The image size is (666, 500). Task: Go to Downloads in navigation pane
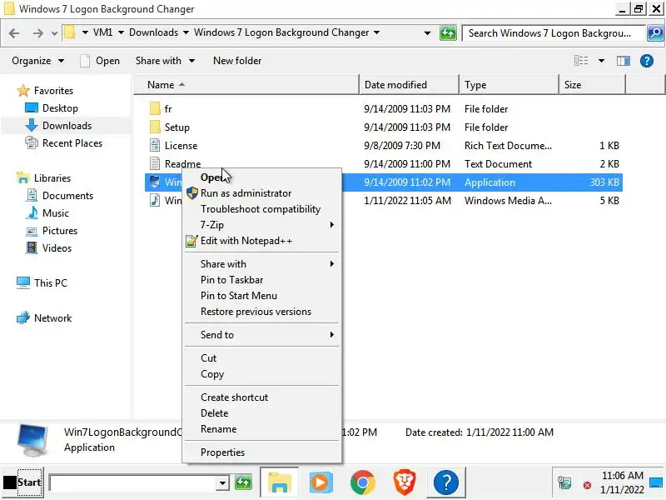coord(58,126)
